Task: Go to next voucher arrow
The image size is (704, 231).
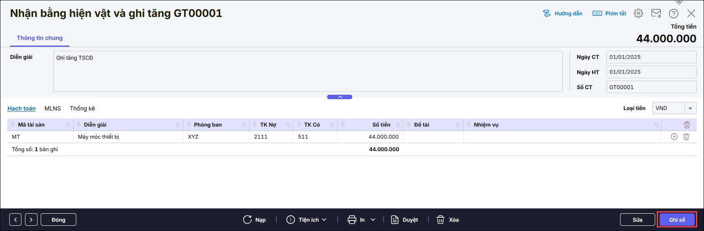Action: click(x=31, y=220)
